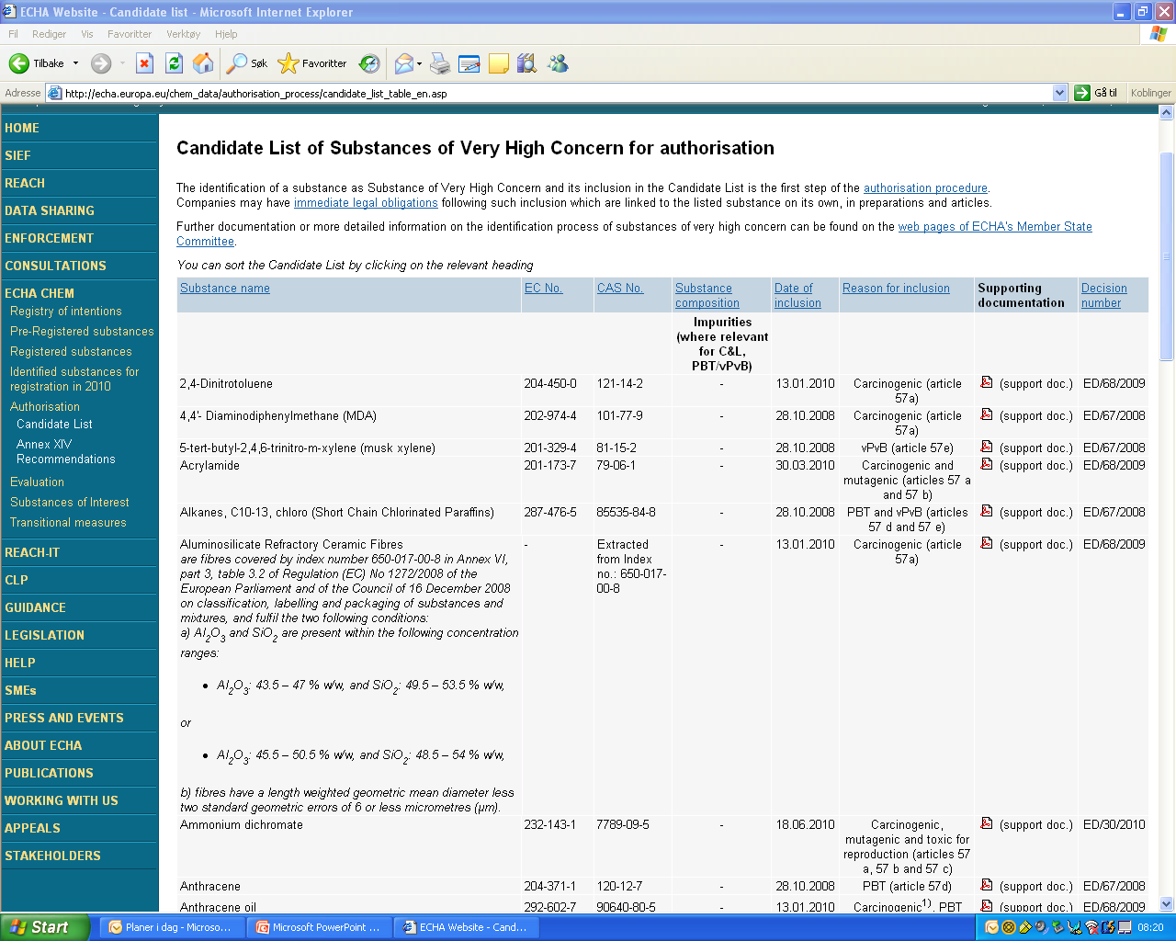1176x941 pixels.
Task: Click the taskbar clock showing 08:20
Action: 1150,927
